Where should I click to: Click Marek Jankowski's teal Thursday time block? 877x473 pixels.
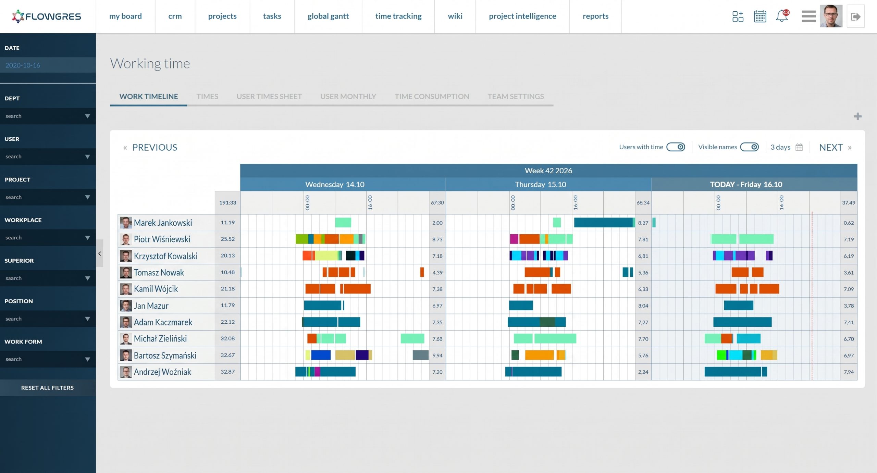tap(604, 223)
